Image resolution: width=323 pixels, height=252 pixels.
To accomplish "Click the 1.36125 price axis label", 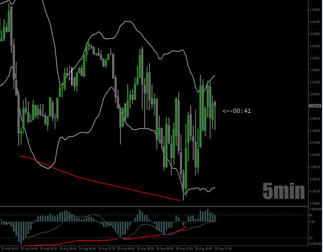I will click(315, 179).
